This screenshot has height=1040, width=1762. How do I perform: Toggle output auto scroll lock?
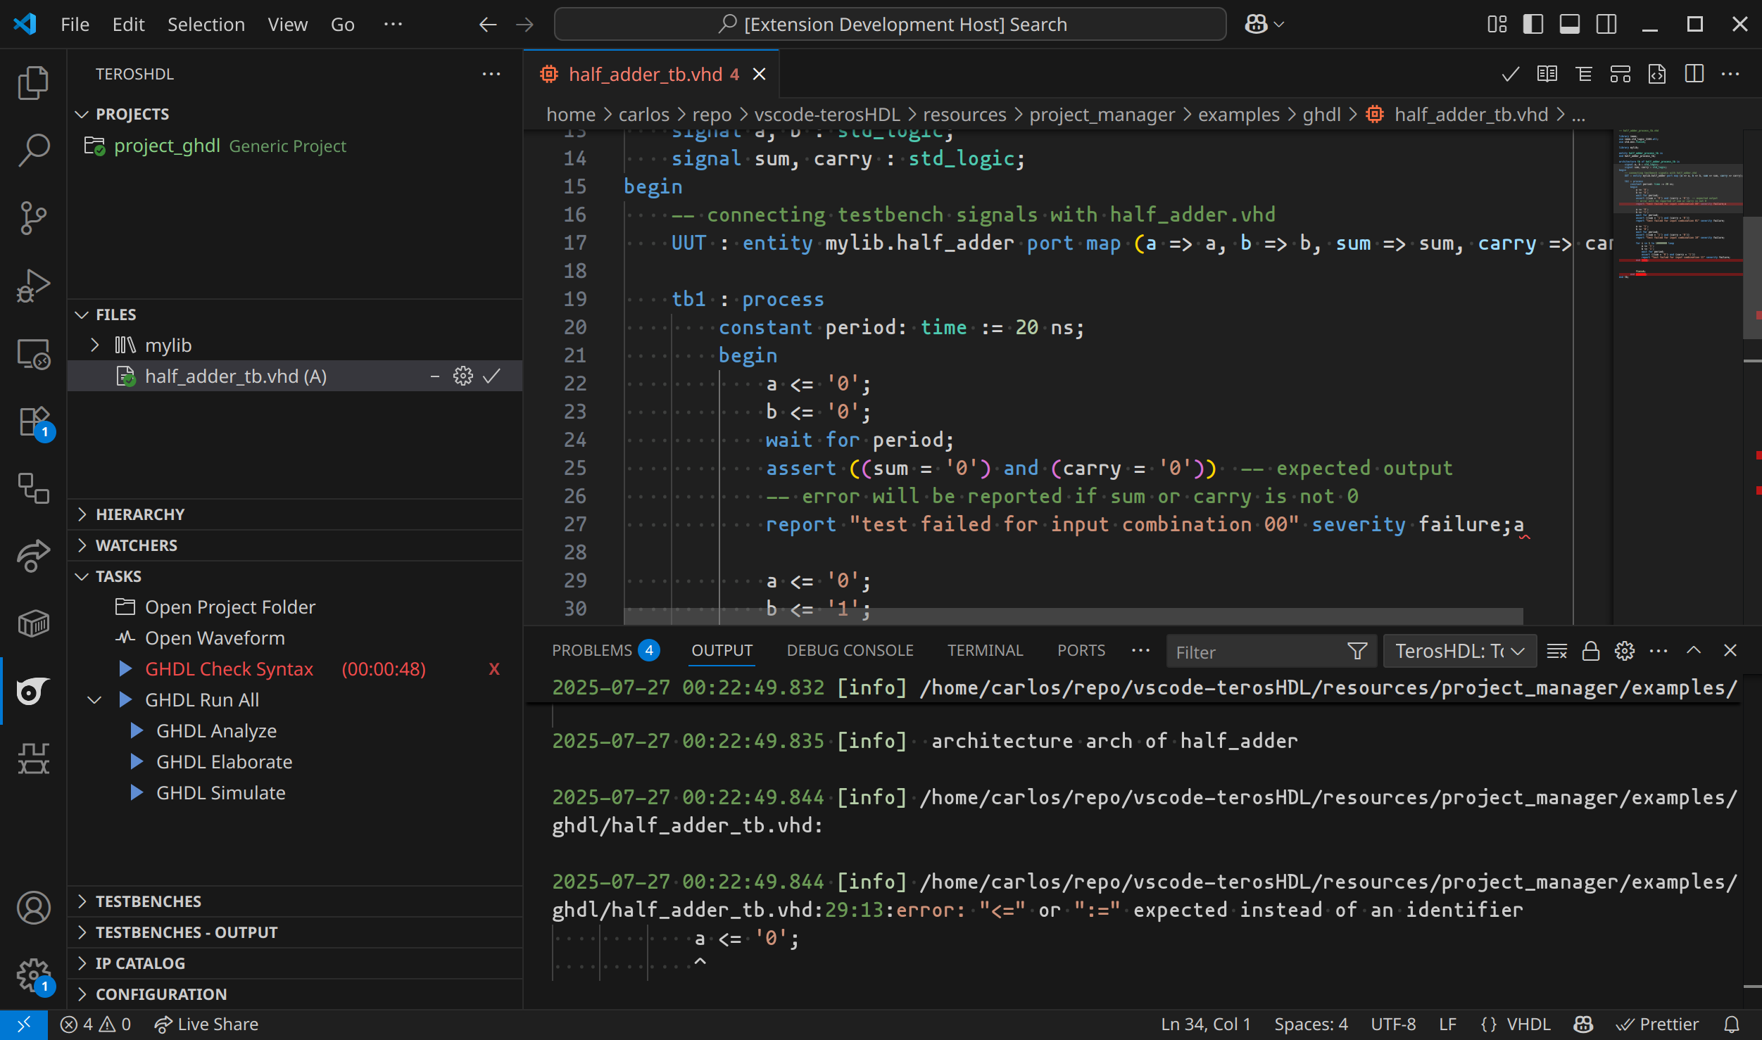coord(1590,651)
